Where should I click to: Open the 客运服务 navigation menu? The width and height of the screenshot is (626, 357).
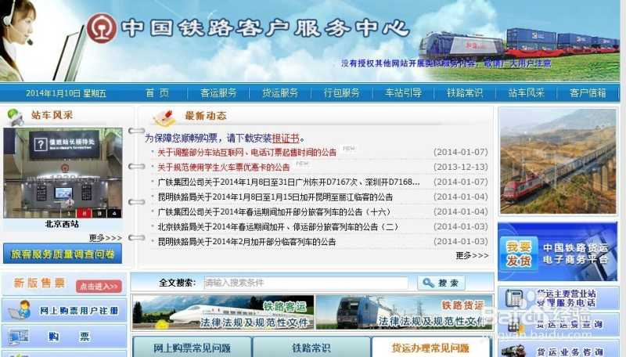(x=218, y=92)
